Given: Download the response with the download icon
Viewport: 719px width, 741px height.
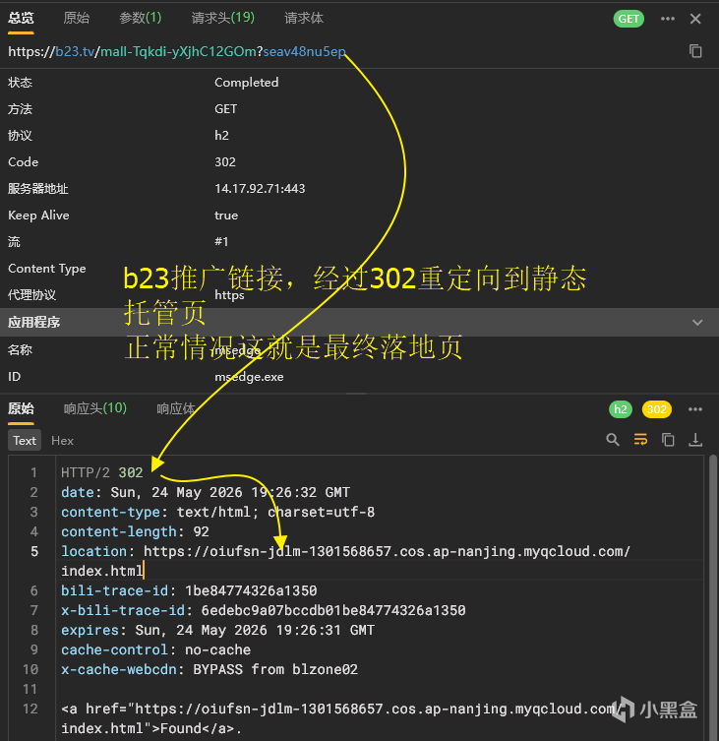Looking at the screenshot, I should click(x=695, y=440).
